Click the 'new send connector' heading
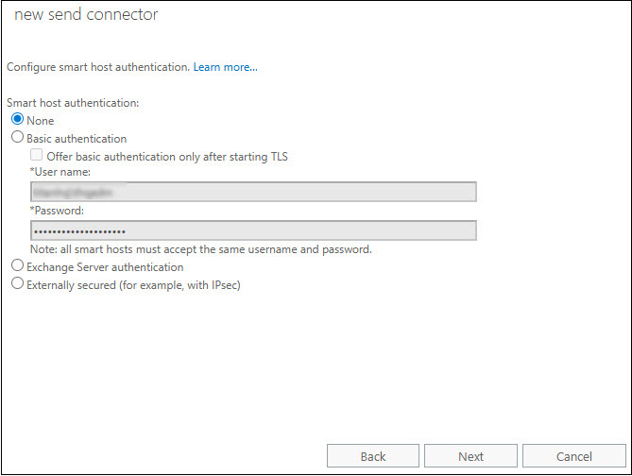Viewport: 632px width, 476px height. [x=86, y=14]
